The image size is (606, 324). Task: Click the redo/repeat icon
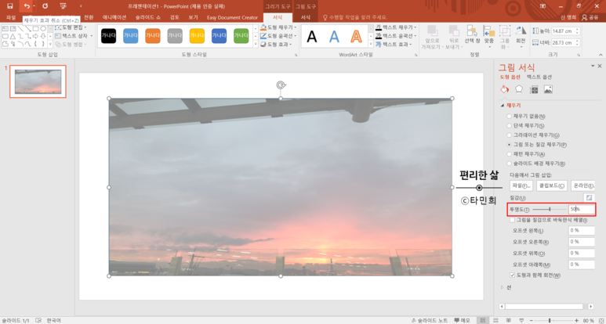[45, 6]
